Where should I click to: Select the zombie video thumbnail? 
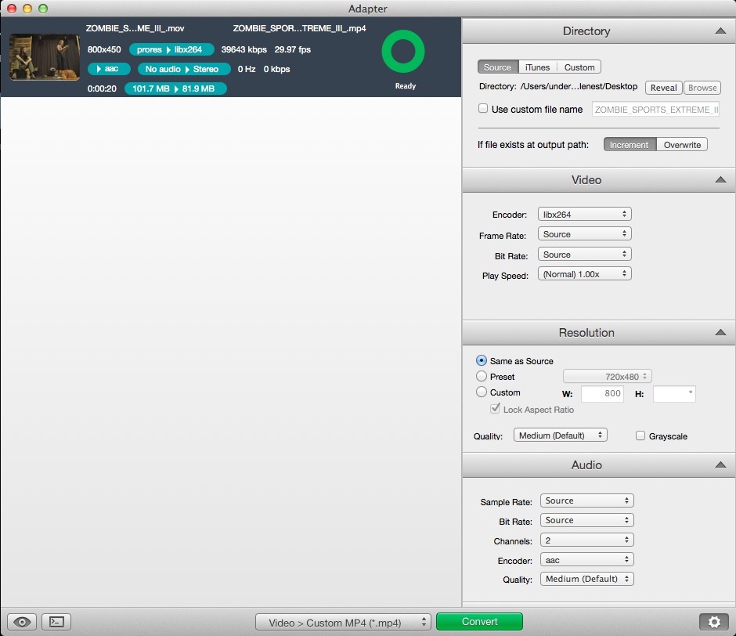point(44,57)
